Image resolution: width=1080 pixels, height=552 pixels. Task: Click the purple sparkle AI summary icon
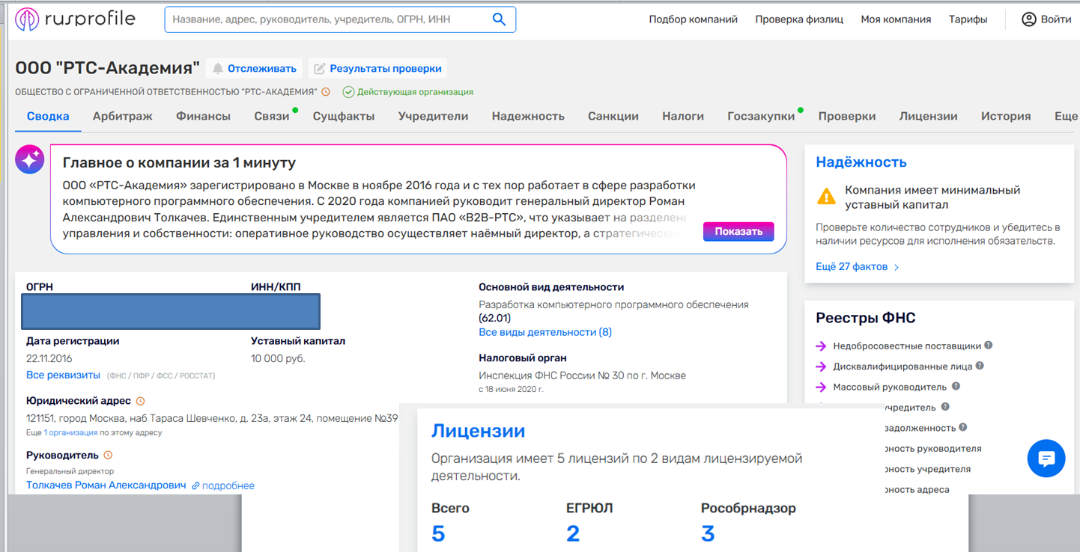click(x=30, y=159)
